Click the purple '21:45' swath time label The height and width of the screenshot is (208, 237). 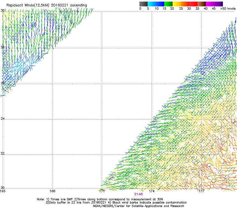pyautogui.click(x=138, y=194)
